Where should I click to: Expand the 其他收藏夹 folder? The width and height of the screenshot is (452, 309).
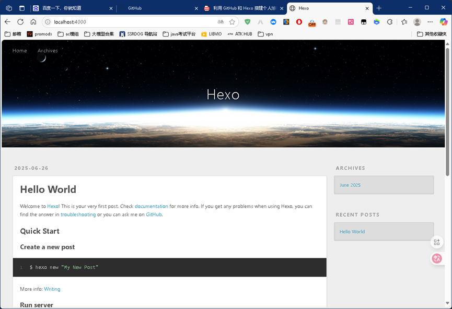(x=432, y=34)
